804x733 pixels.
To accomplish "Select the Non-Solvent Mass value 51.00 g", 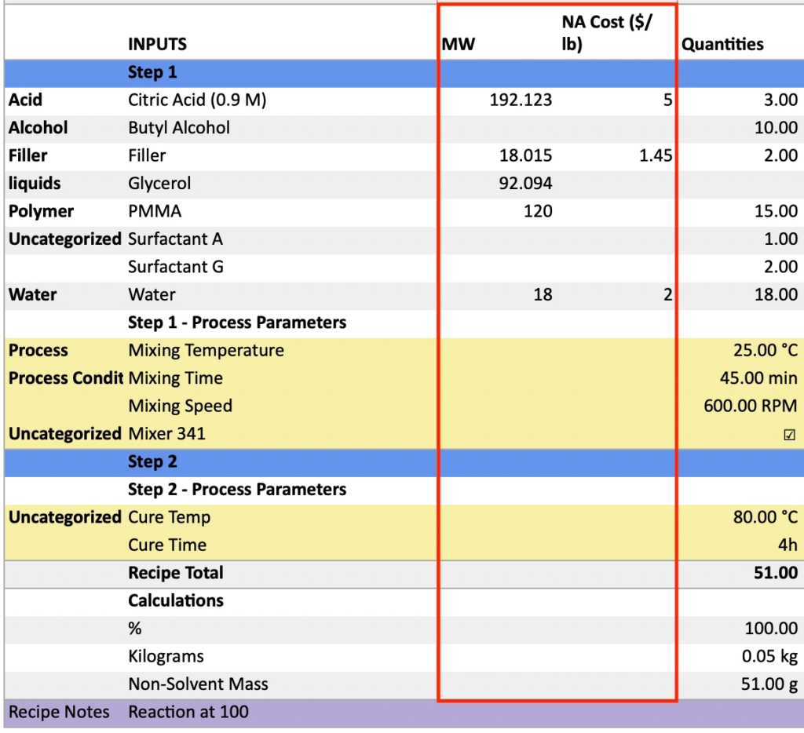I will click(x=769, y=684).
